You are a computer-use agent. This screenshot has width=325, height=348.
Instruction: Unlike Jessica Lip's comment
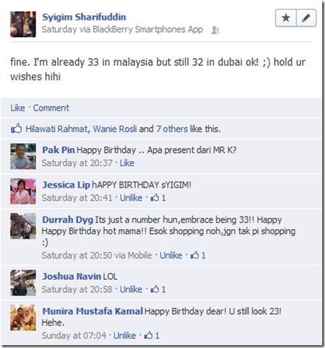[131, 197]
